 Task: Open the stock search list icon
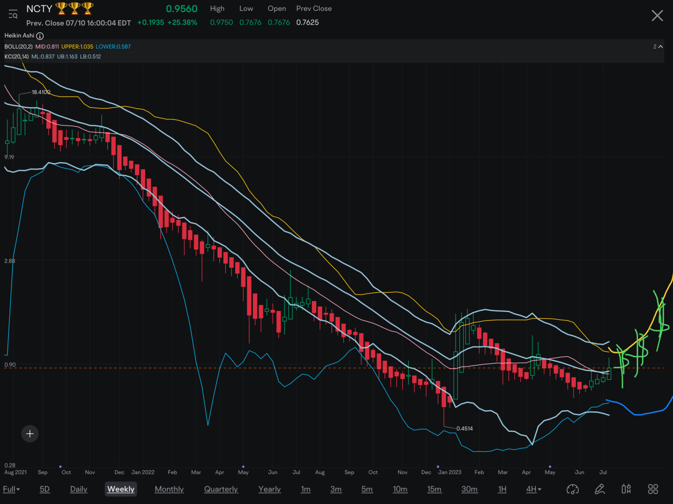pos(13,14)
